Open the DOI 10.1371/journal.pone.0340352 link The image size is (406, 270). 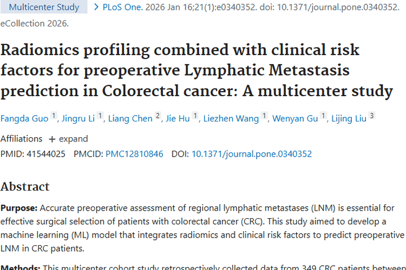click(x=252, y=154)
